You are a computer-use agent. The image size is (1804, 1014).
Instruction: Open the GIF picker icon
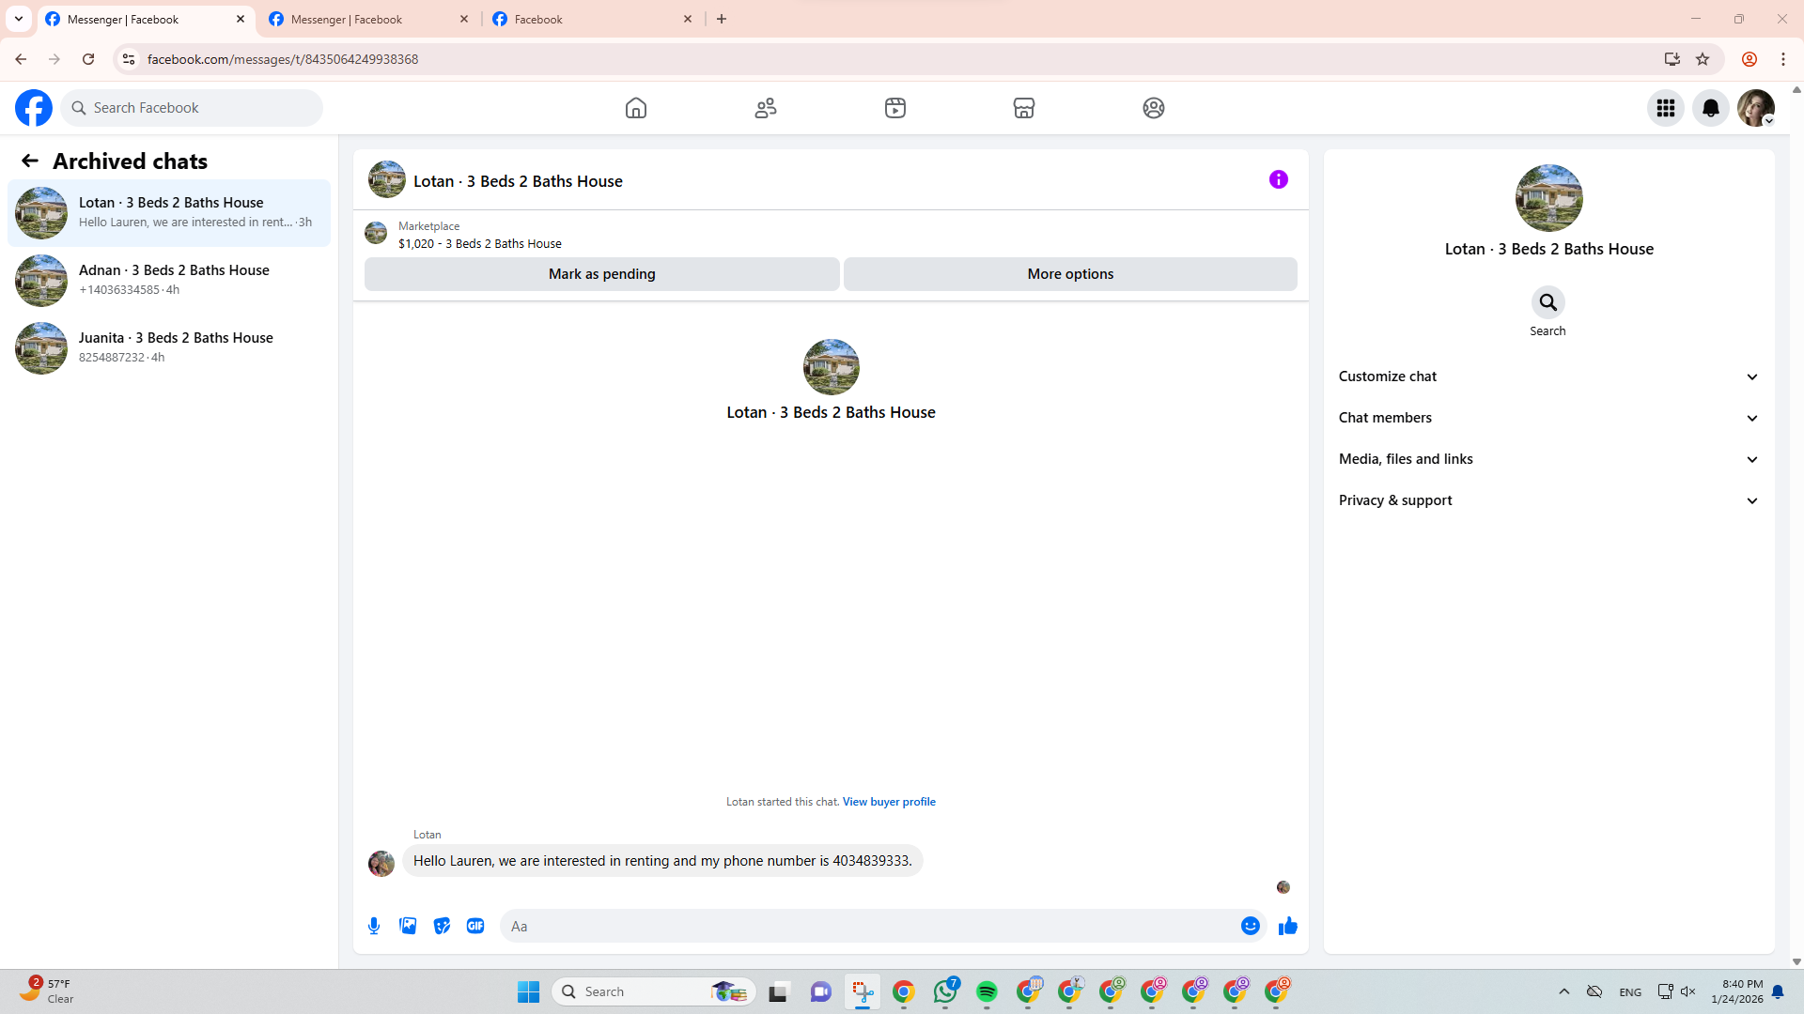point(475,926)
